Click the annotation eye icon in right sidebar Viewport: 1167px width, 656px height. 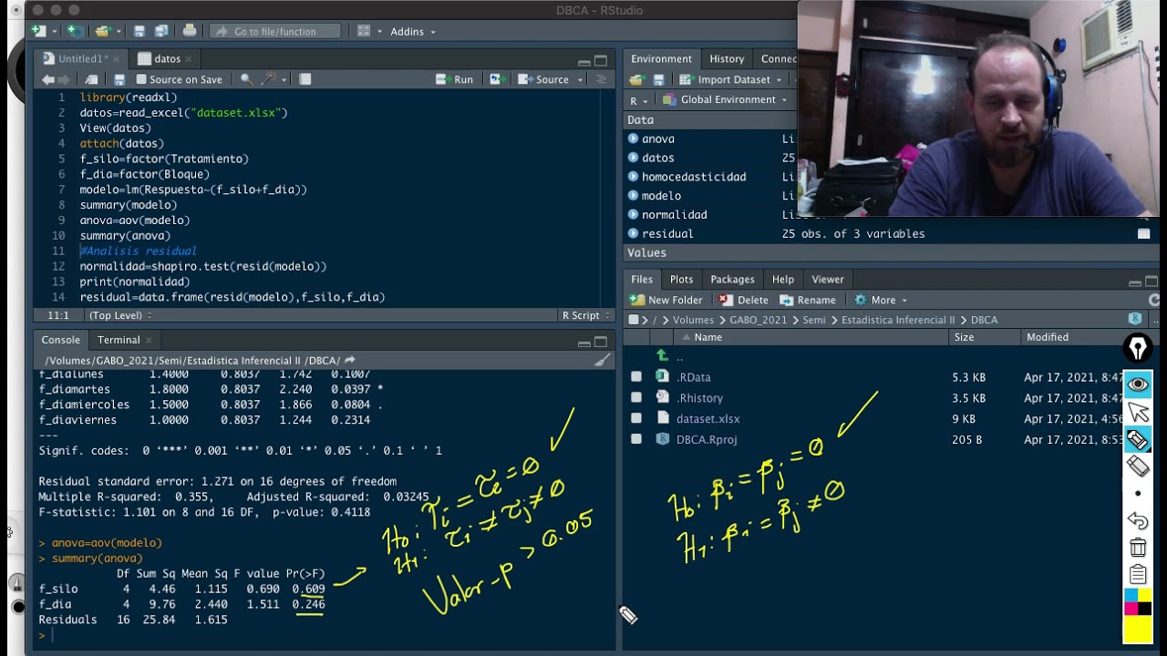pos(1138,384)
